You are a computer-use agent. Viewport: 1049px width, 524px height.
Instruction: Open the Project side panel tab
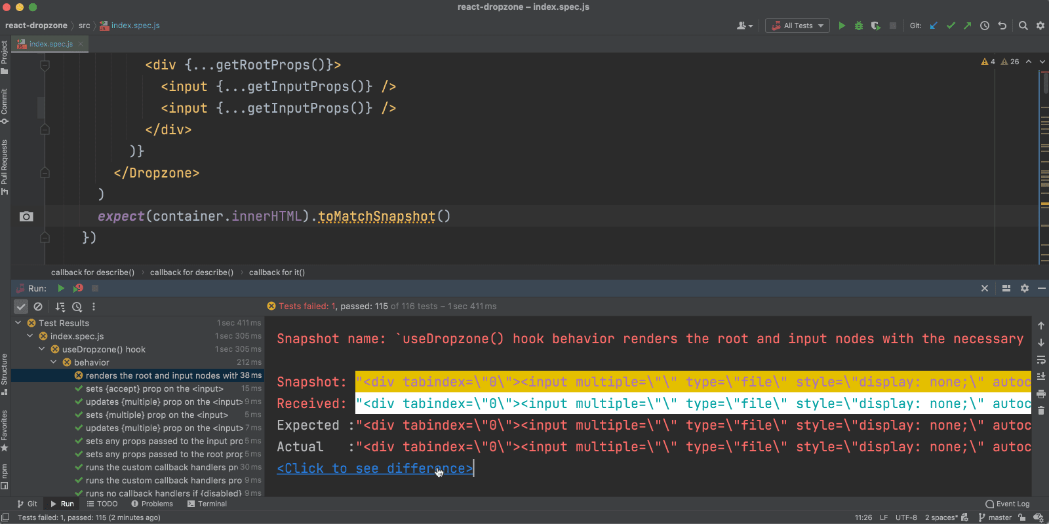(5, 57)
